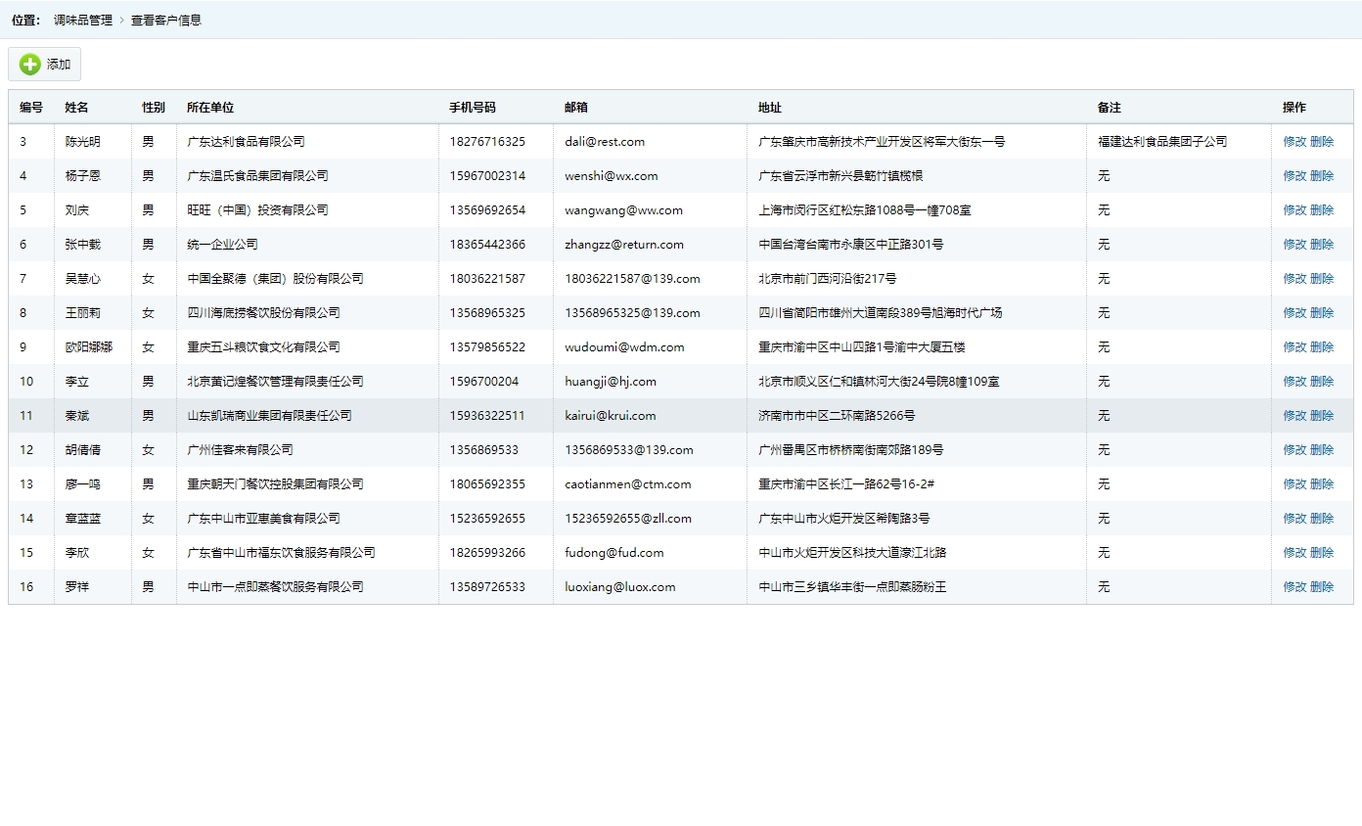This screenshot has width=1362, height=826.
Task: Click 删除 for 李立's row
Action: pos(1321,381)
